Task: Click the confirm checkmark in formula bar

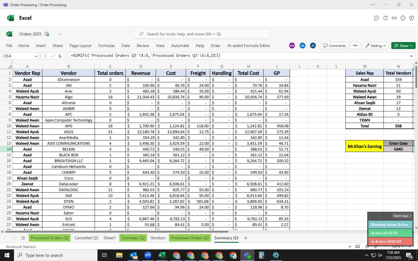Action: [53, 56]
